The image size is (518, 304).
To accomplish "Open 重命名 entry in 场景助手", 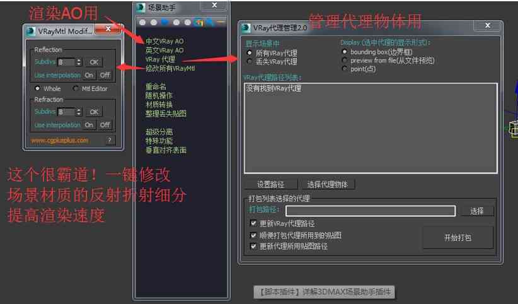I will 156,86.
